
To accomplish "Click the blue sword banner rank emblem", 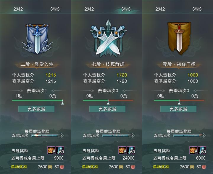I will pos(37,39).
